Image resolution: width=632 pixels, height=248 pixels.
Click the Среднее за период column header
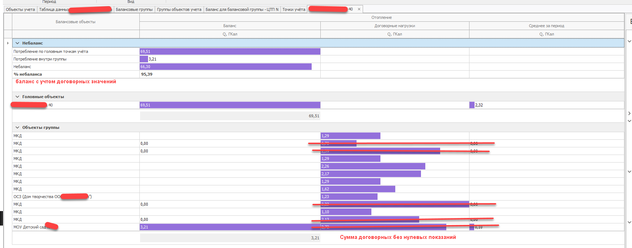tap(546, 26)
